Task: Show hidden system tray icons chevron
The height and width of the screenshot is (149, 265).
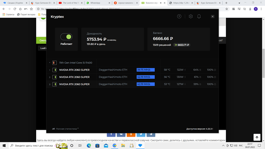Action: pyautogui.click(x=223, y=146)
